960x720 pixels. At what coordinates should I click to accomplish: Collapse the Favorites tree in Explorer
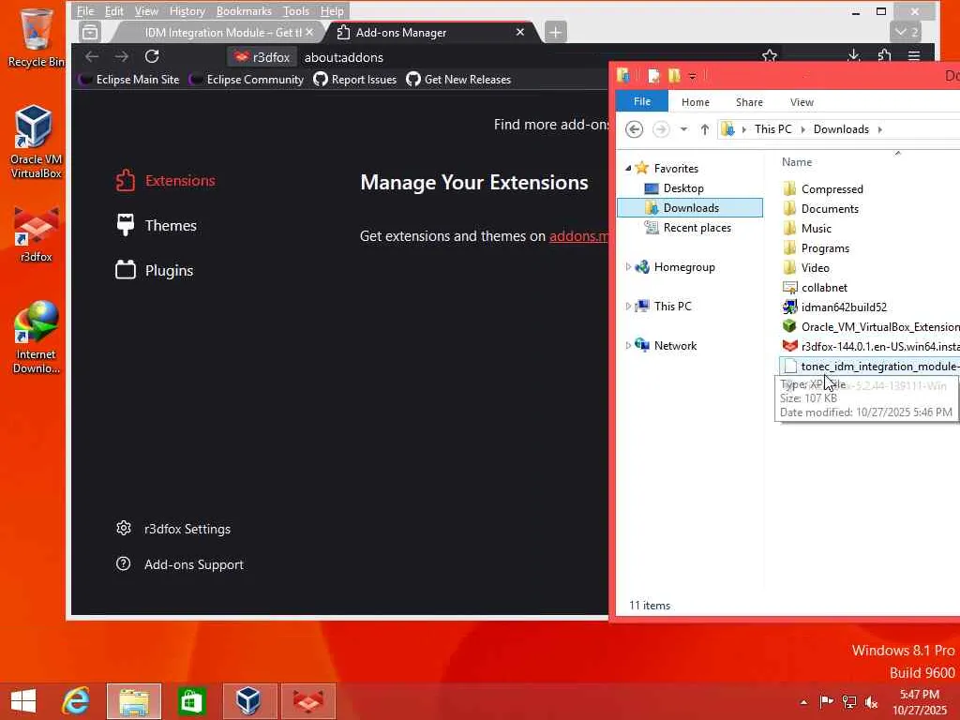click(628, 168)
